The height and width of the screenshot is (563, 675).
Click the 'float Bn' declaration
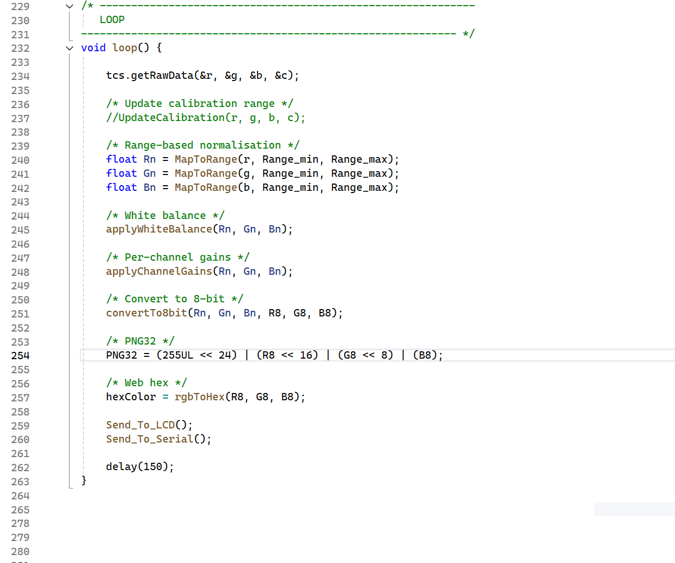(x=131, y=187)
